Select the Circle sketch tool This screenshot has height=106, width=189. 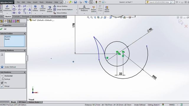point(19,6)
